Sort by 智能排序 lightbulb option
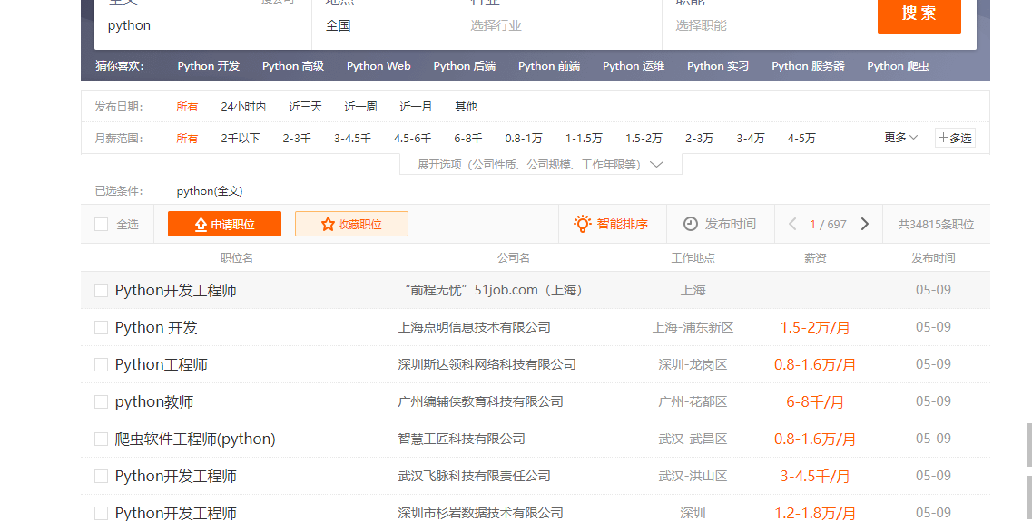Screen dimensions: 1032x521 click(611, 224)
